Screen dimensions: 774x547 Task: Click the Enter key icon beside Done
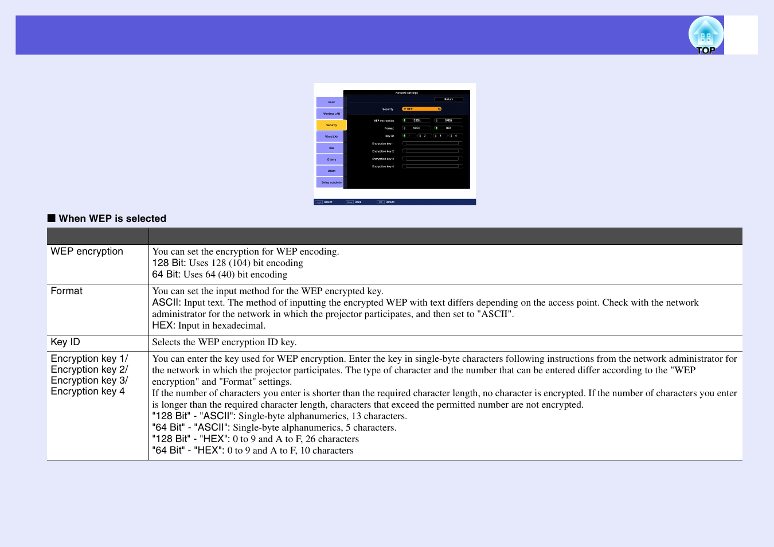pyautogui.click(x=349, y=202)
